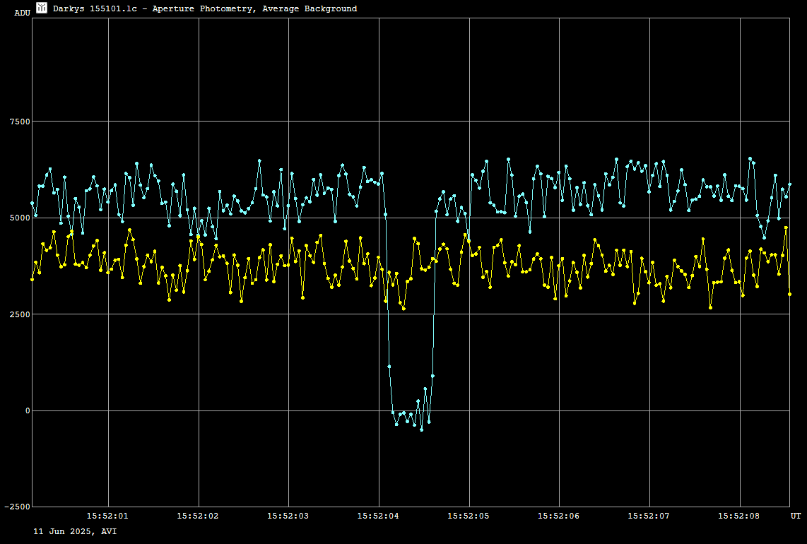
Task: Click the rightmost yellow data point
Action: pos(789,294)
